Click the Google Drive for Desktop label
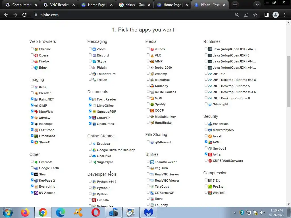Viewport: 291px width, 218px height. [x=116, y=150]
